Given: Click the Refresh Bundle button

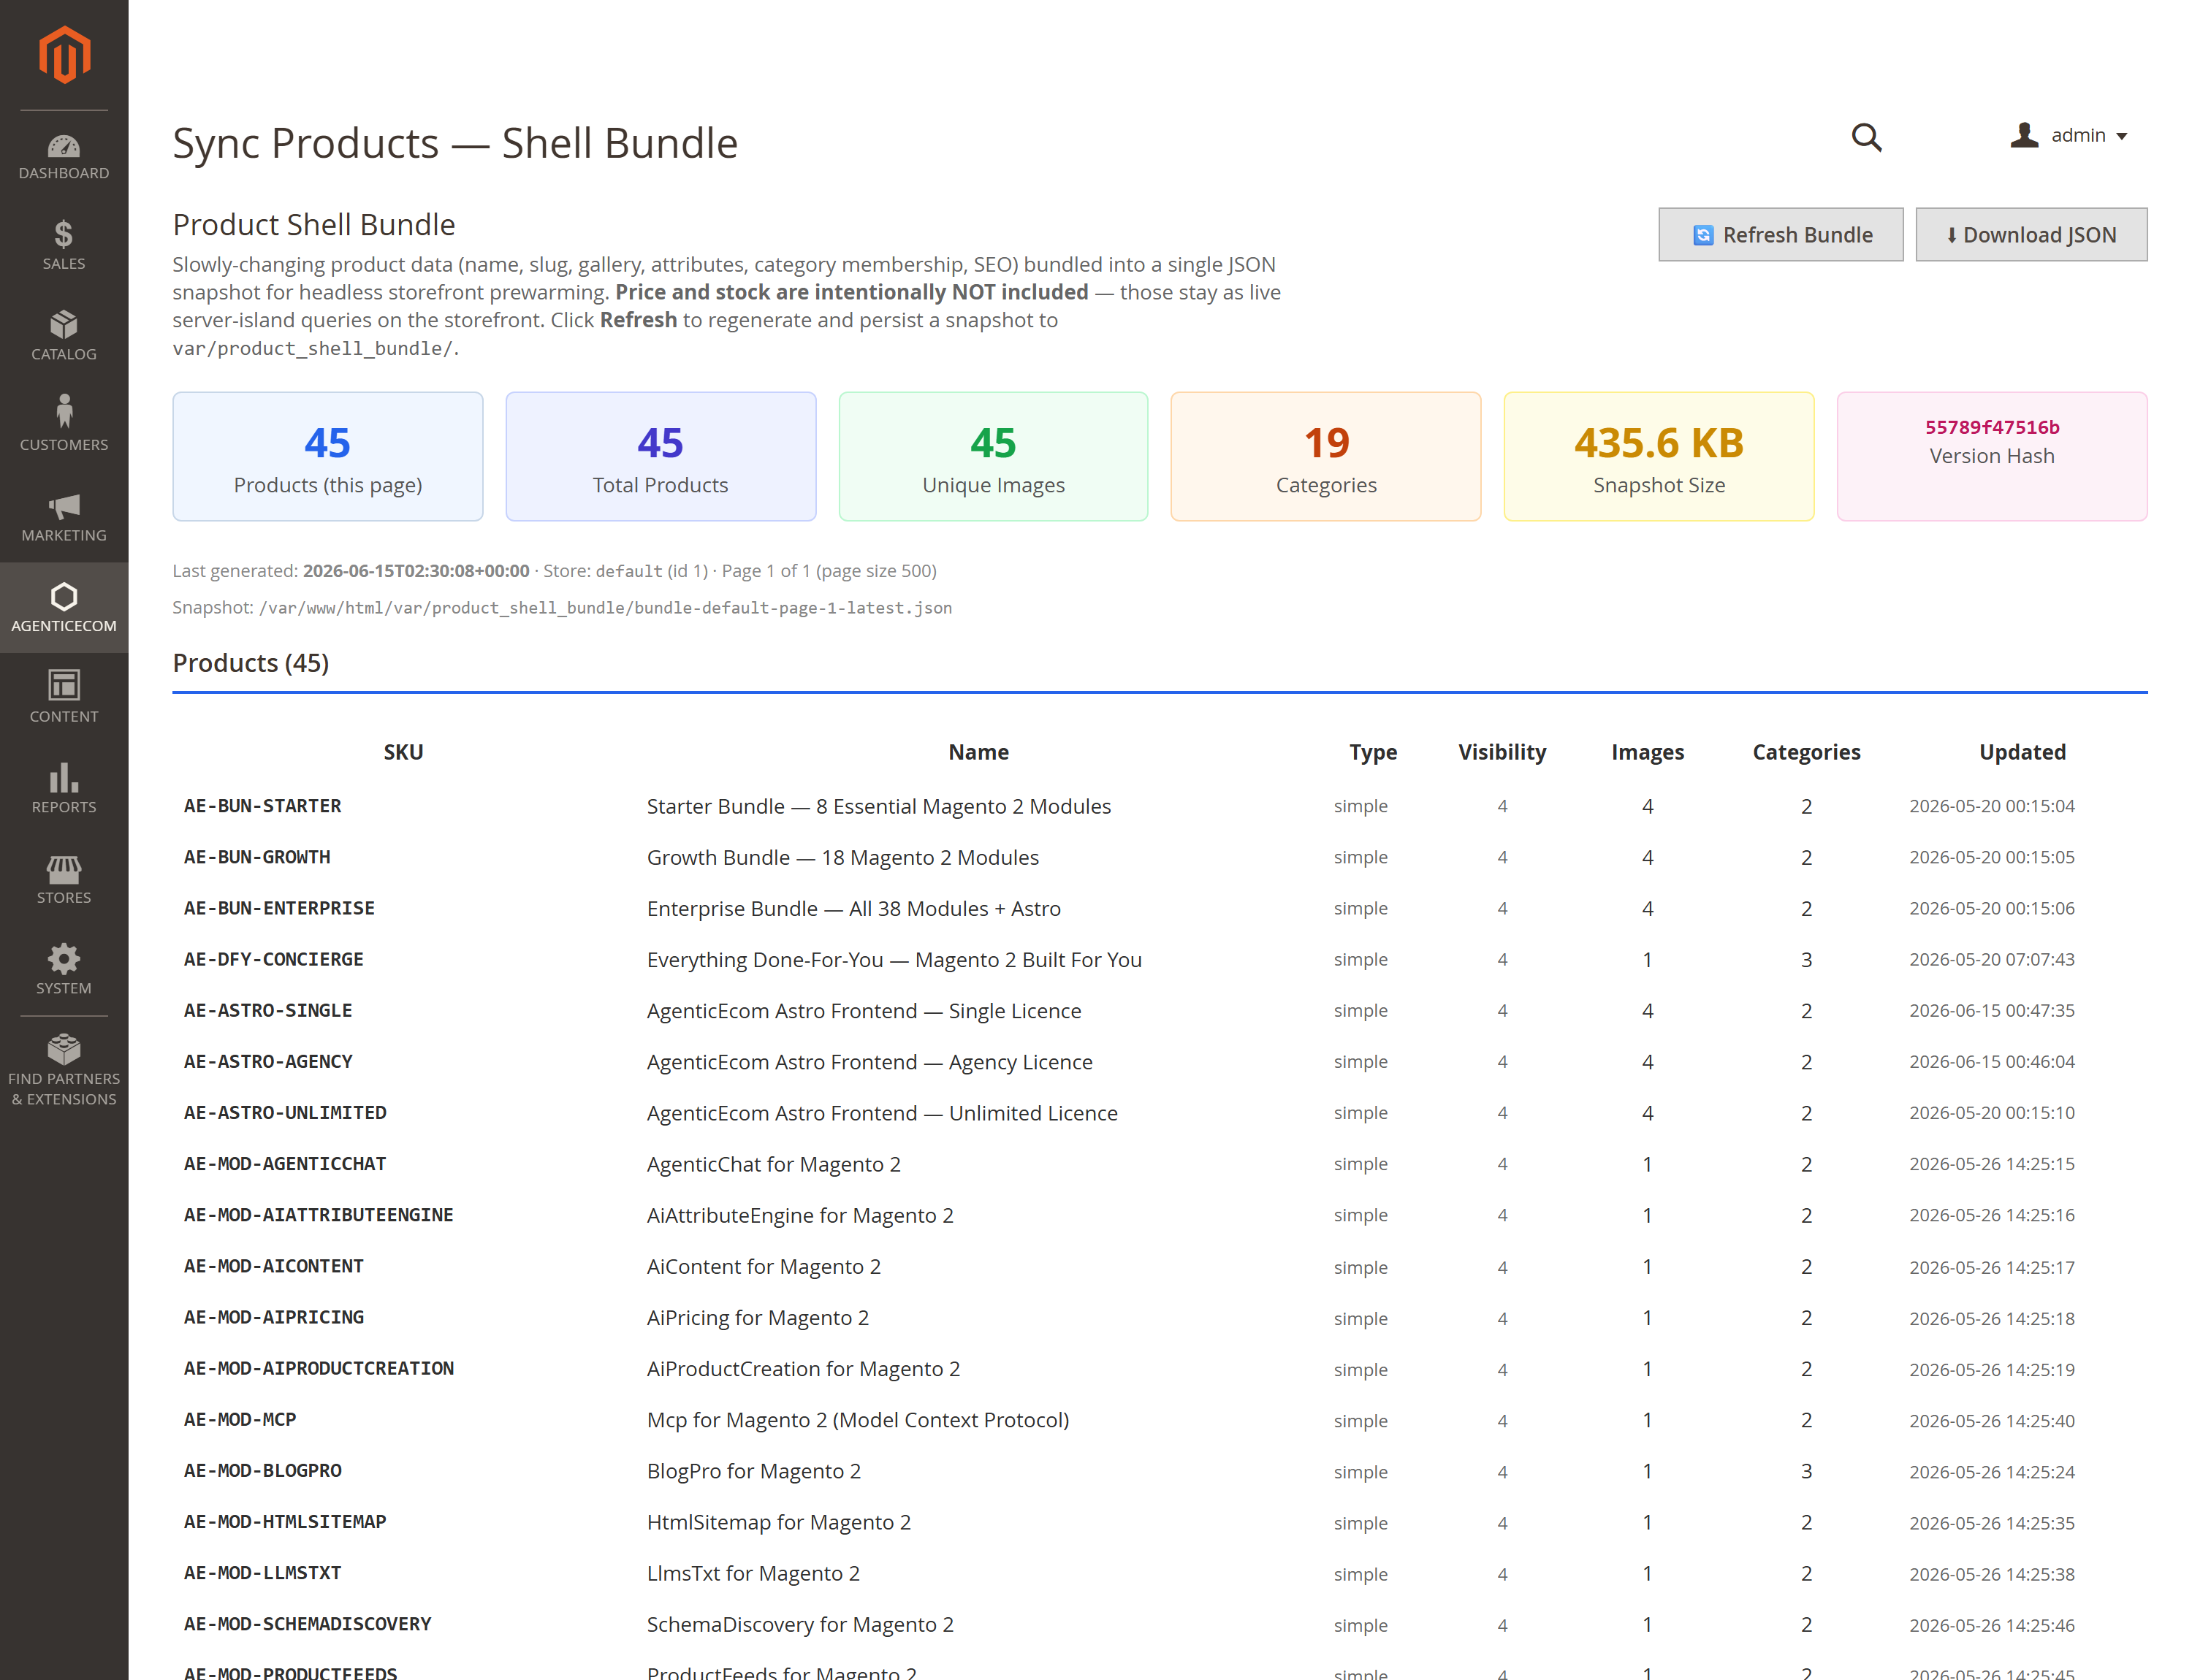Looking at the screenshot, I should click(x=1780, y=235).
